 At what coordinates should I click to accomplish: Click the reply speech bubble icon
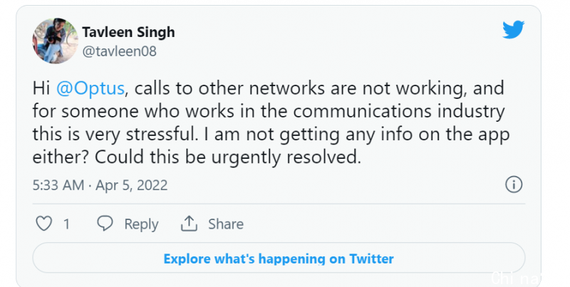click(x=105, y=224)
